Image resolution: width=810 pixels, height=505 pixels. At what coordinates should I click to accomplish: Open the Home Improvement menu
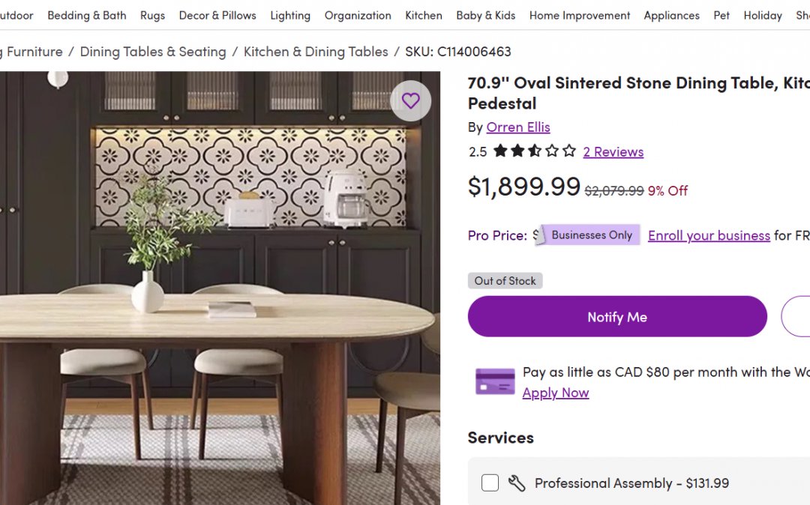click(x=580, y=15)
